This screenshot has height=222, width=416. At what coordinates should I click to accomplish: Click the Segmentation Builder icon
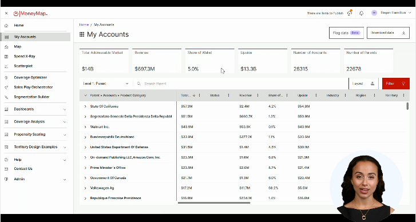coord(6,97)
